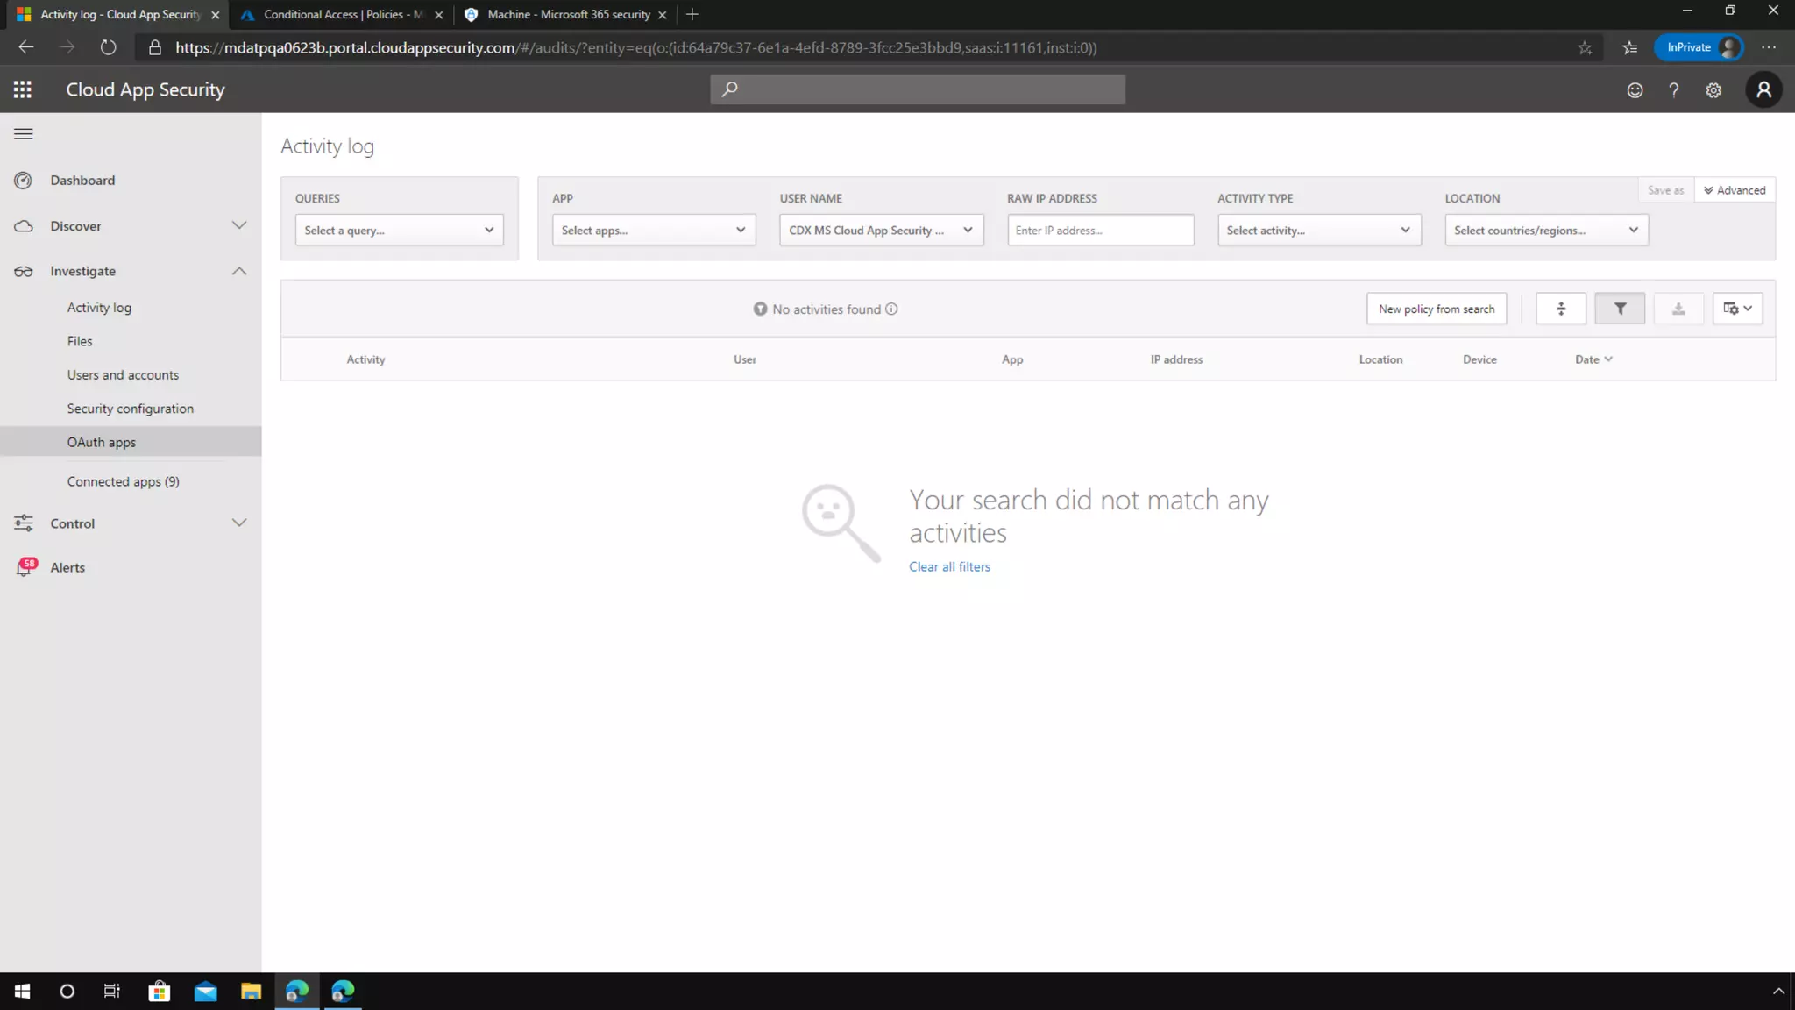Click the Alerts bell icon
This screenshot has width=1795, height=1010.
click(x=25, y=567)
